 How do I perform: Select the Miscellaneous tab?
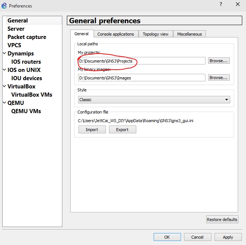189,34
